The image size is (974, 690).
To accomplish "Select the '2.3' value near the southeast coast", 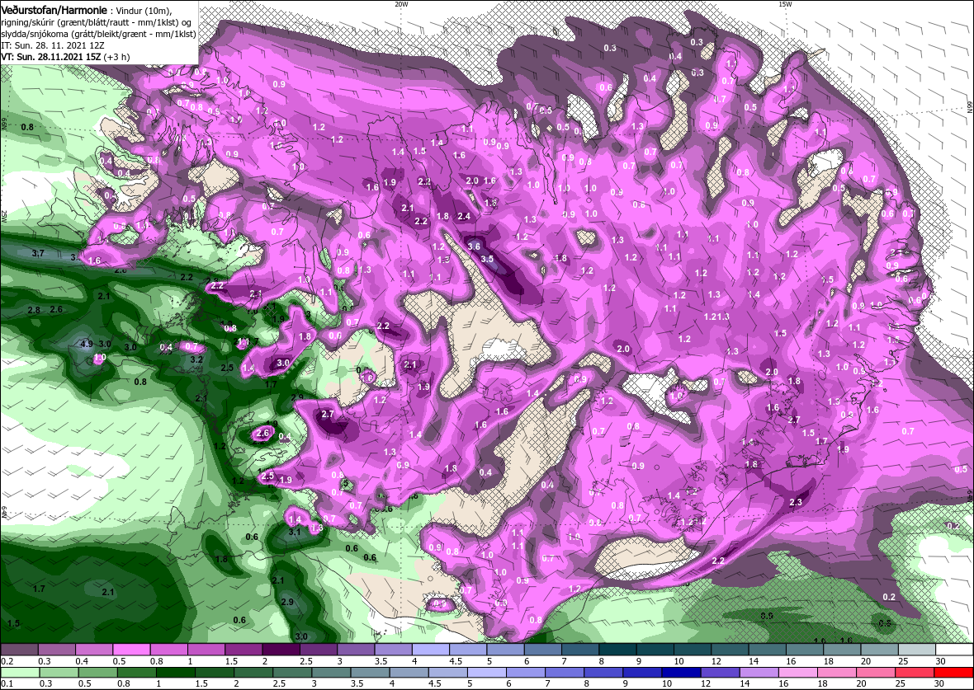I will (x=795, y=503).
